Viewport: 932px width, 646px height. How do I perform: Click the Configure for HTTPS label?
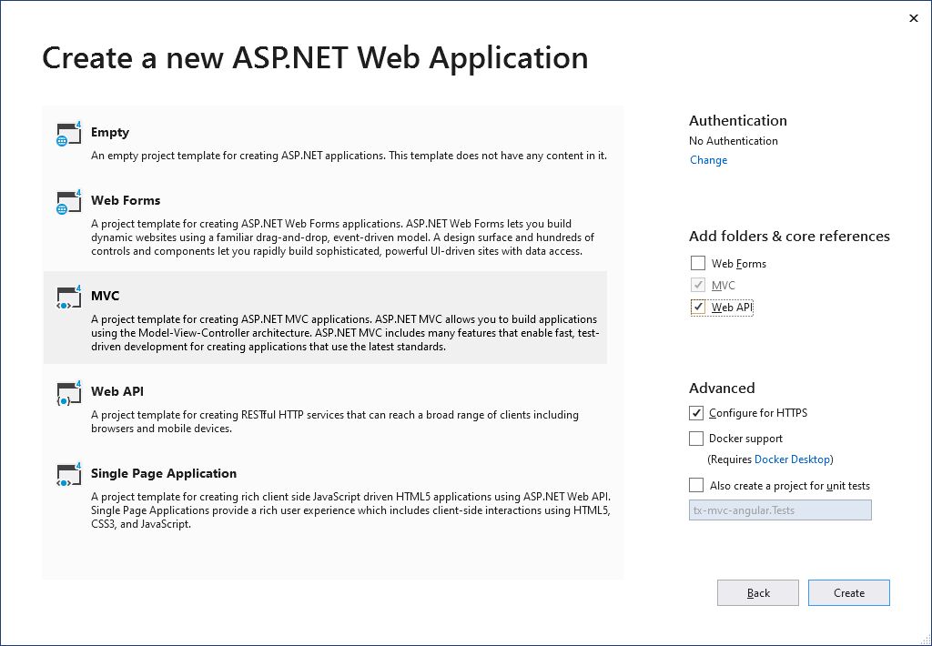pos(758,412)
